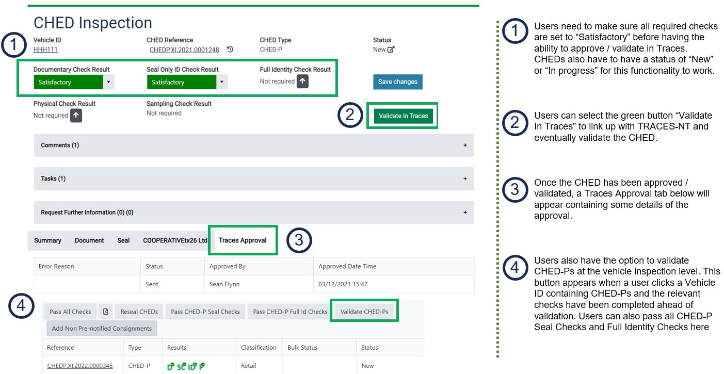This screenshot has width=724, height=374.
Task: Click the PDF document icon button
Action: point(105,312)
